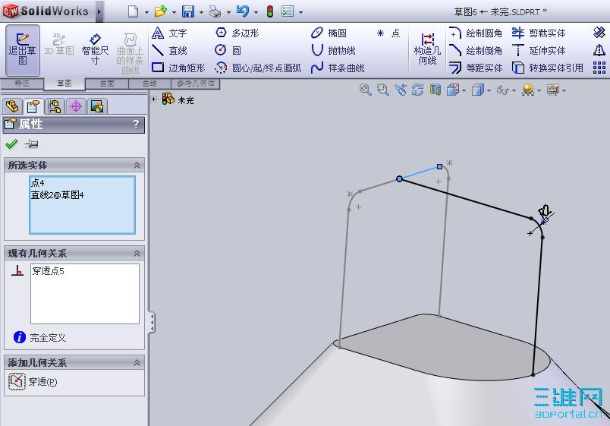610x426 pixels.
Task: Click the Previous View icon
Action: tap(401, 90)
